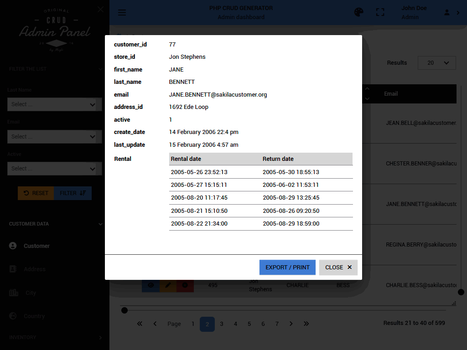The width and height of the screenshot is (467, 350).
Task: Toggle fullscreen mode from the top bar
Action: [380, 12]
